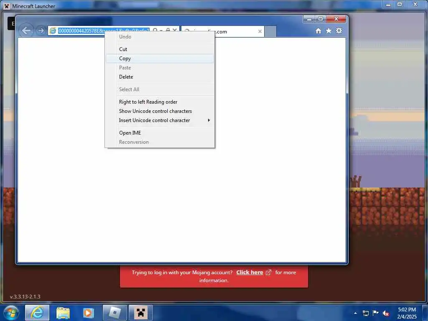Close the browser popup with red X

tap(336, 19)
